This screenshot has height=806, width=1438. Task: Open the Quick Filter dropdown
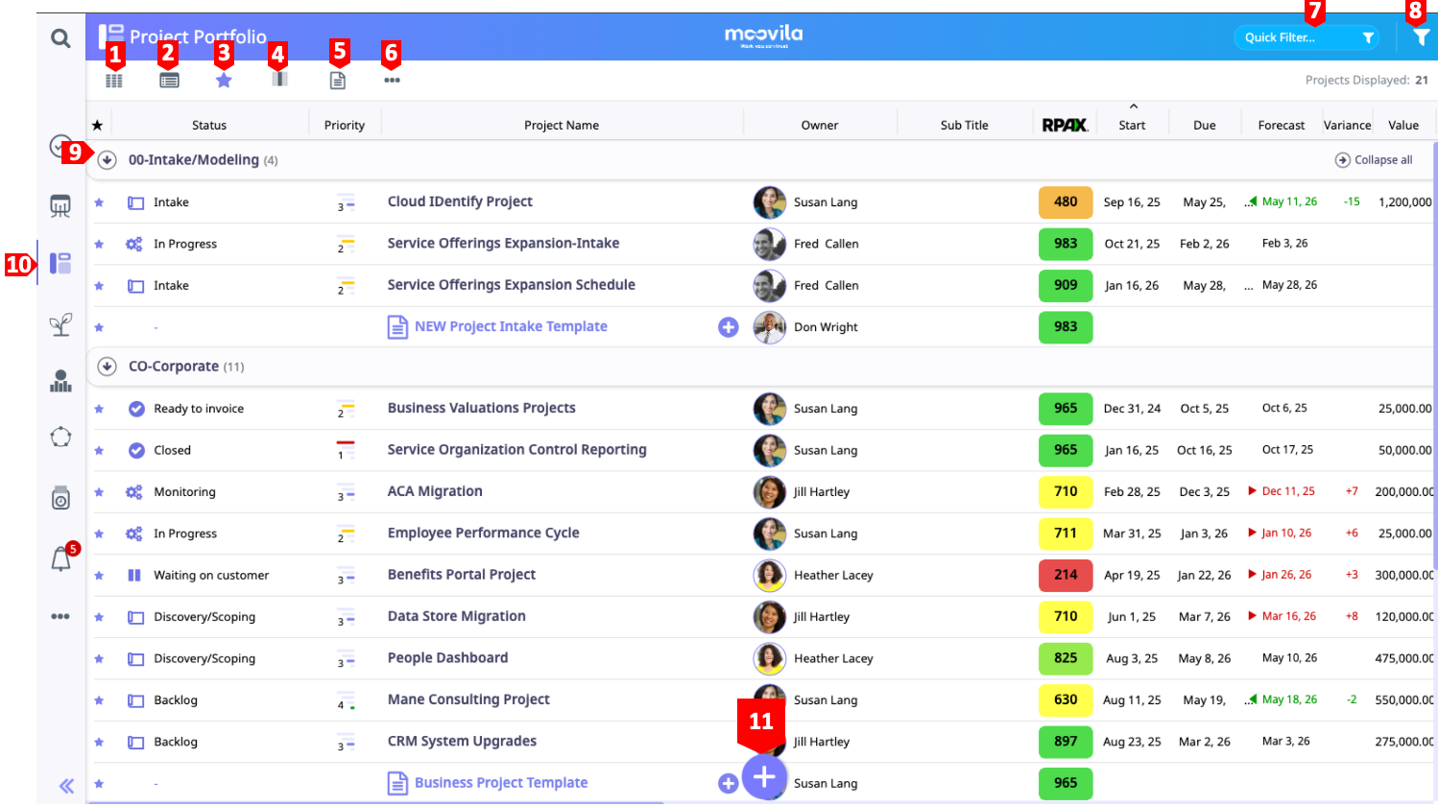pos(1306,37)
